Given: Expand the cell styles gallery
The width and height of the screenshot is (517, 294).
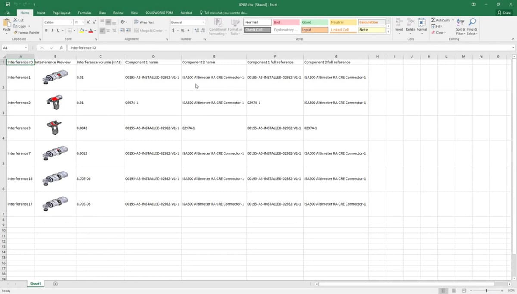Looking at the screenshot, I should 388,32.
